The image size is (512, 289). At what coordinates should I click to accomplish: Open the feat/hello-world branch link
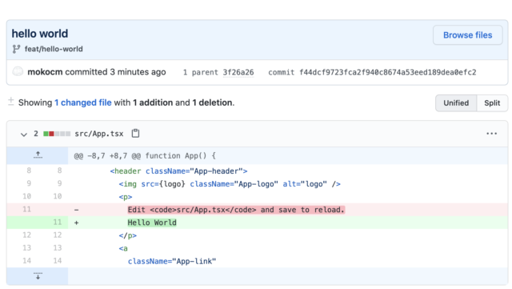(x=54, y=49)
